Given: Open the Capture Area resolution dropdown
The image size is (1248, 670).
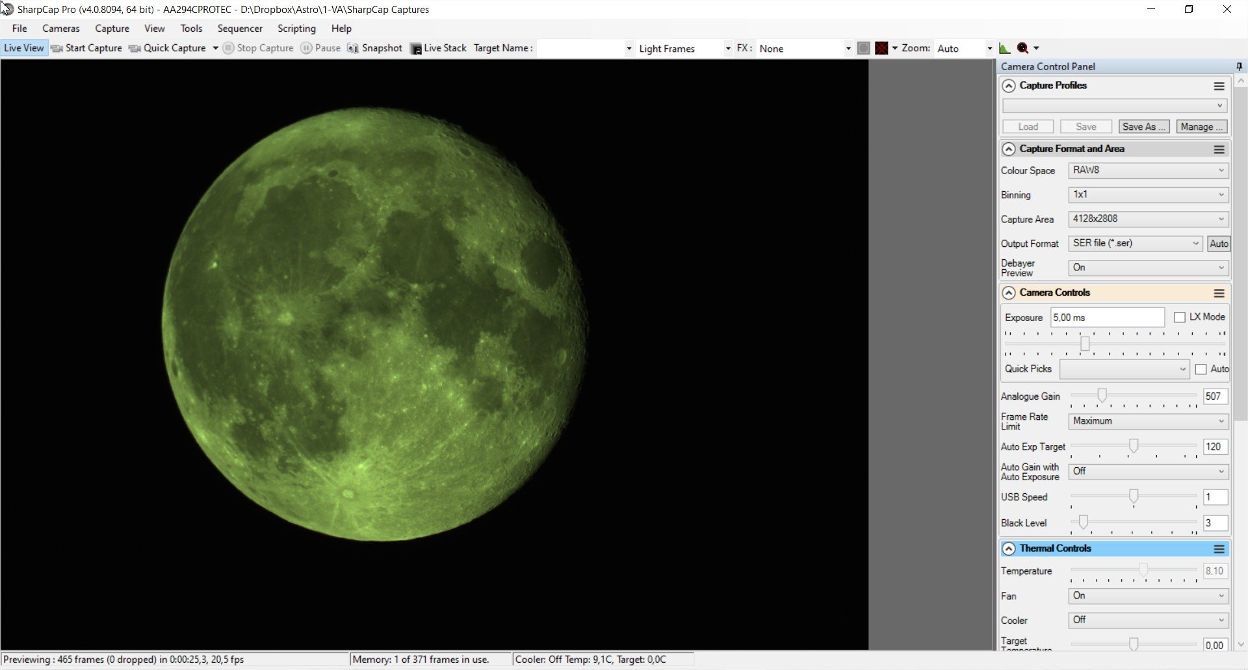Looking at the screenshot, I should (1149, 219).
